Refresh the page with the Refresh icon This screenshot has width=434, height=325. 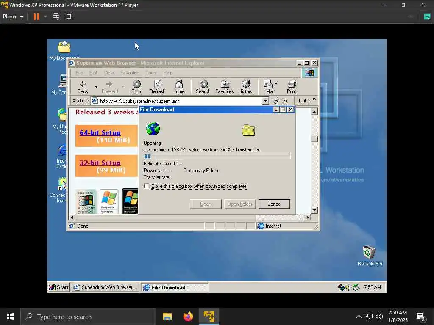[x=158, y=87]
